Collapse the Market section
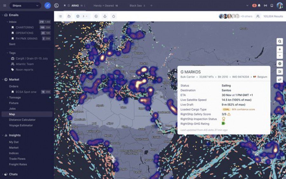 coord(3,79)
